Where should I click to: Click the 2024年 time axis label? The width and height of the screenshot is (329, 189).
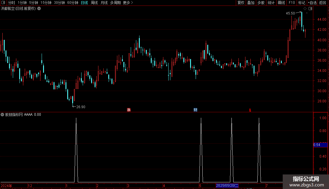coord(6,186)
